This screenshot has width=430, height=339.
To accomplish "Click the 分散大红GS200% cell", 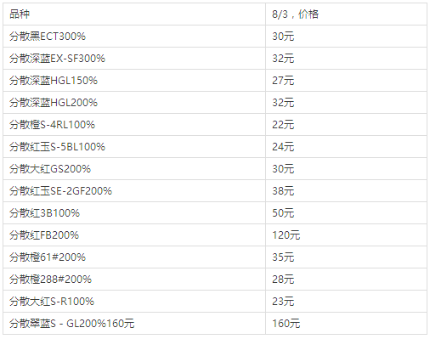I will point(134,169).
